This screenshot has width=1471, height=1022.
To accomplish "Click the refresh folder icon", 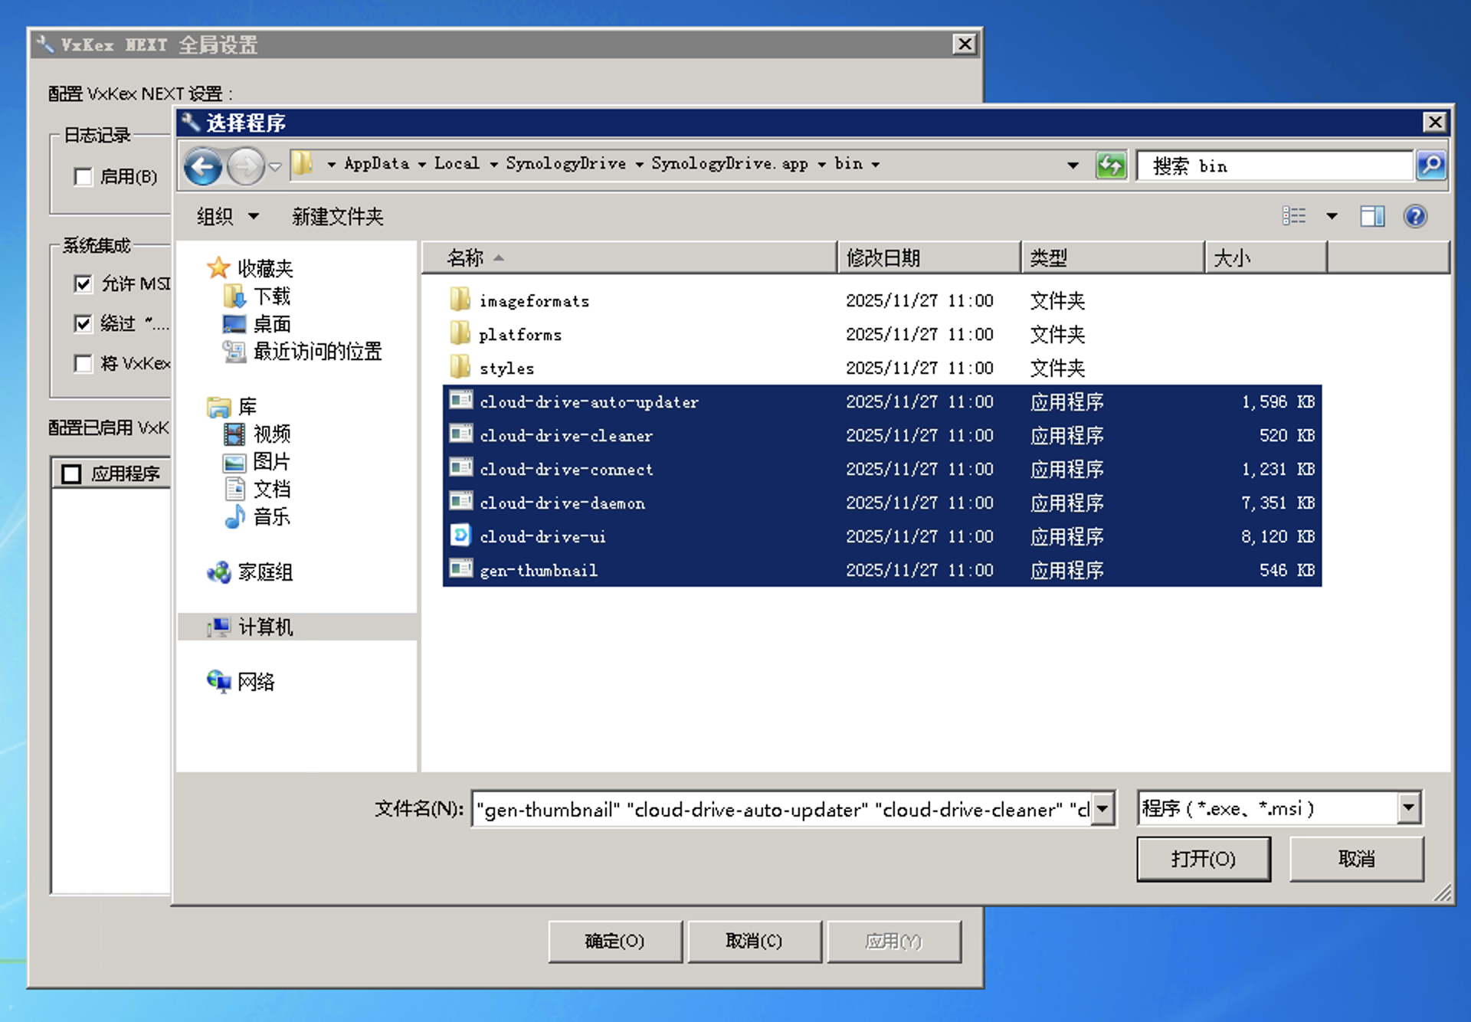I will (1111, 165).
